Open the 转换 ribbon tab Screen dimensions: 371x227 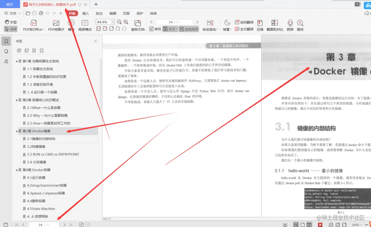(x=153, y=13)
